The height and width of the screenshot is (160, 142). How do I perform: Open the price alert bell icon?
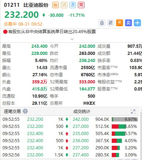[102, 23]
